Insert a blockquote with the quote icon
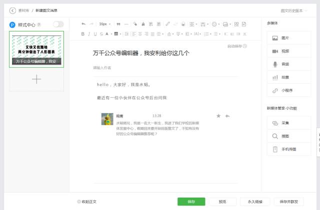This screenshot has width=320, height=210. tap(118, 24)
